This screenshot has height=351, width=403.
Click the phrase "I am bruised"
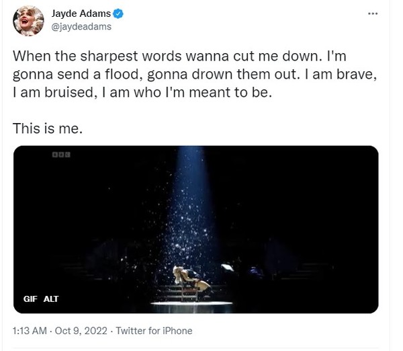pyautogui.click(x=54, y=93)
